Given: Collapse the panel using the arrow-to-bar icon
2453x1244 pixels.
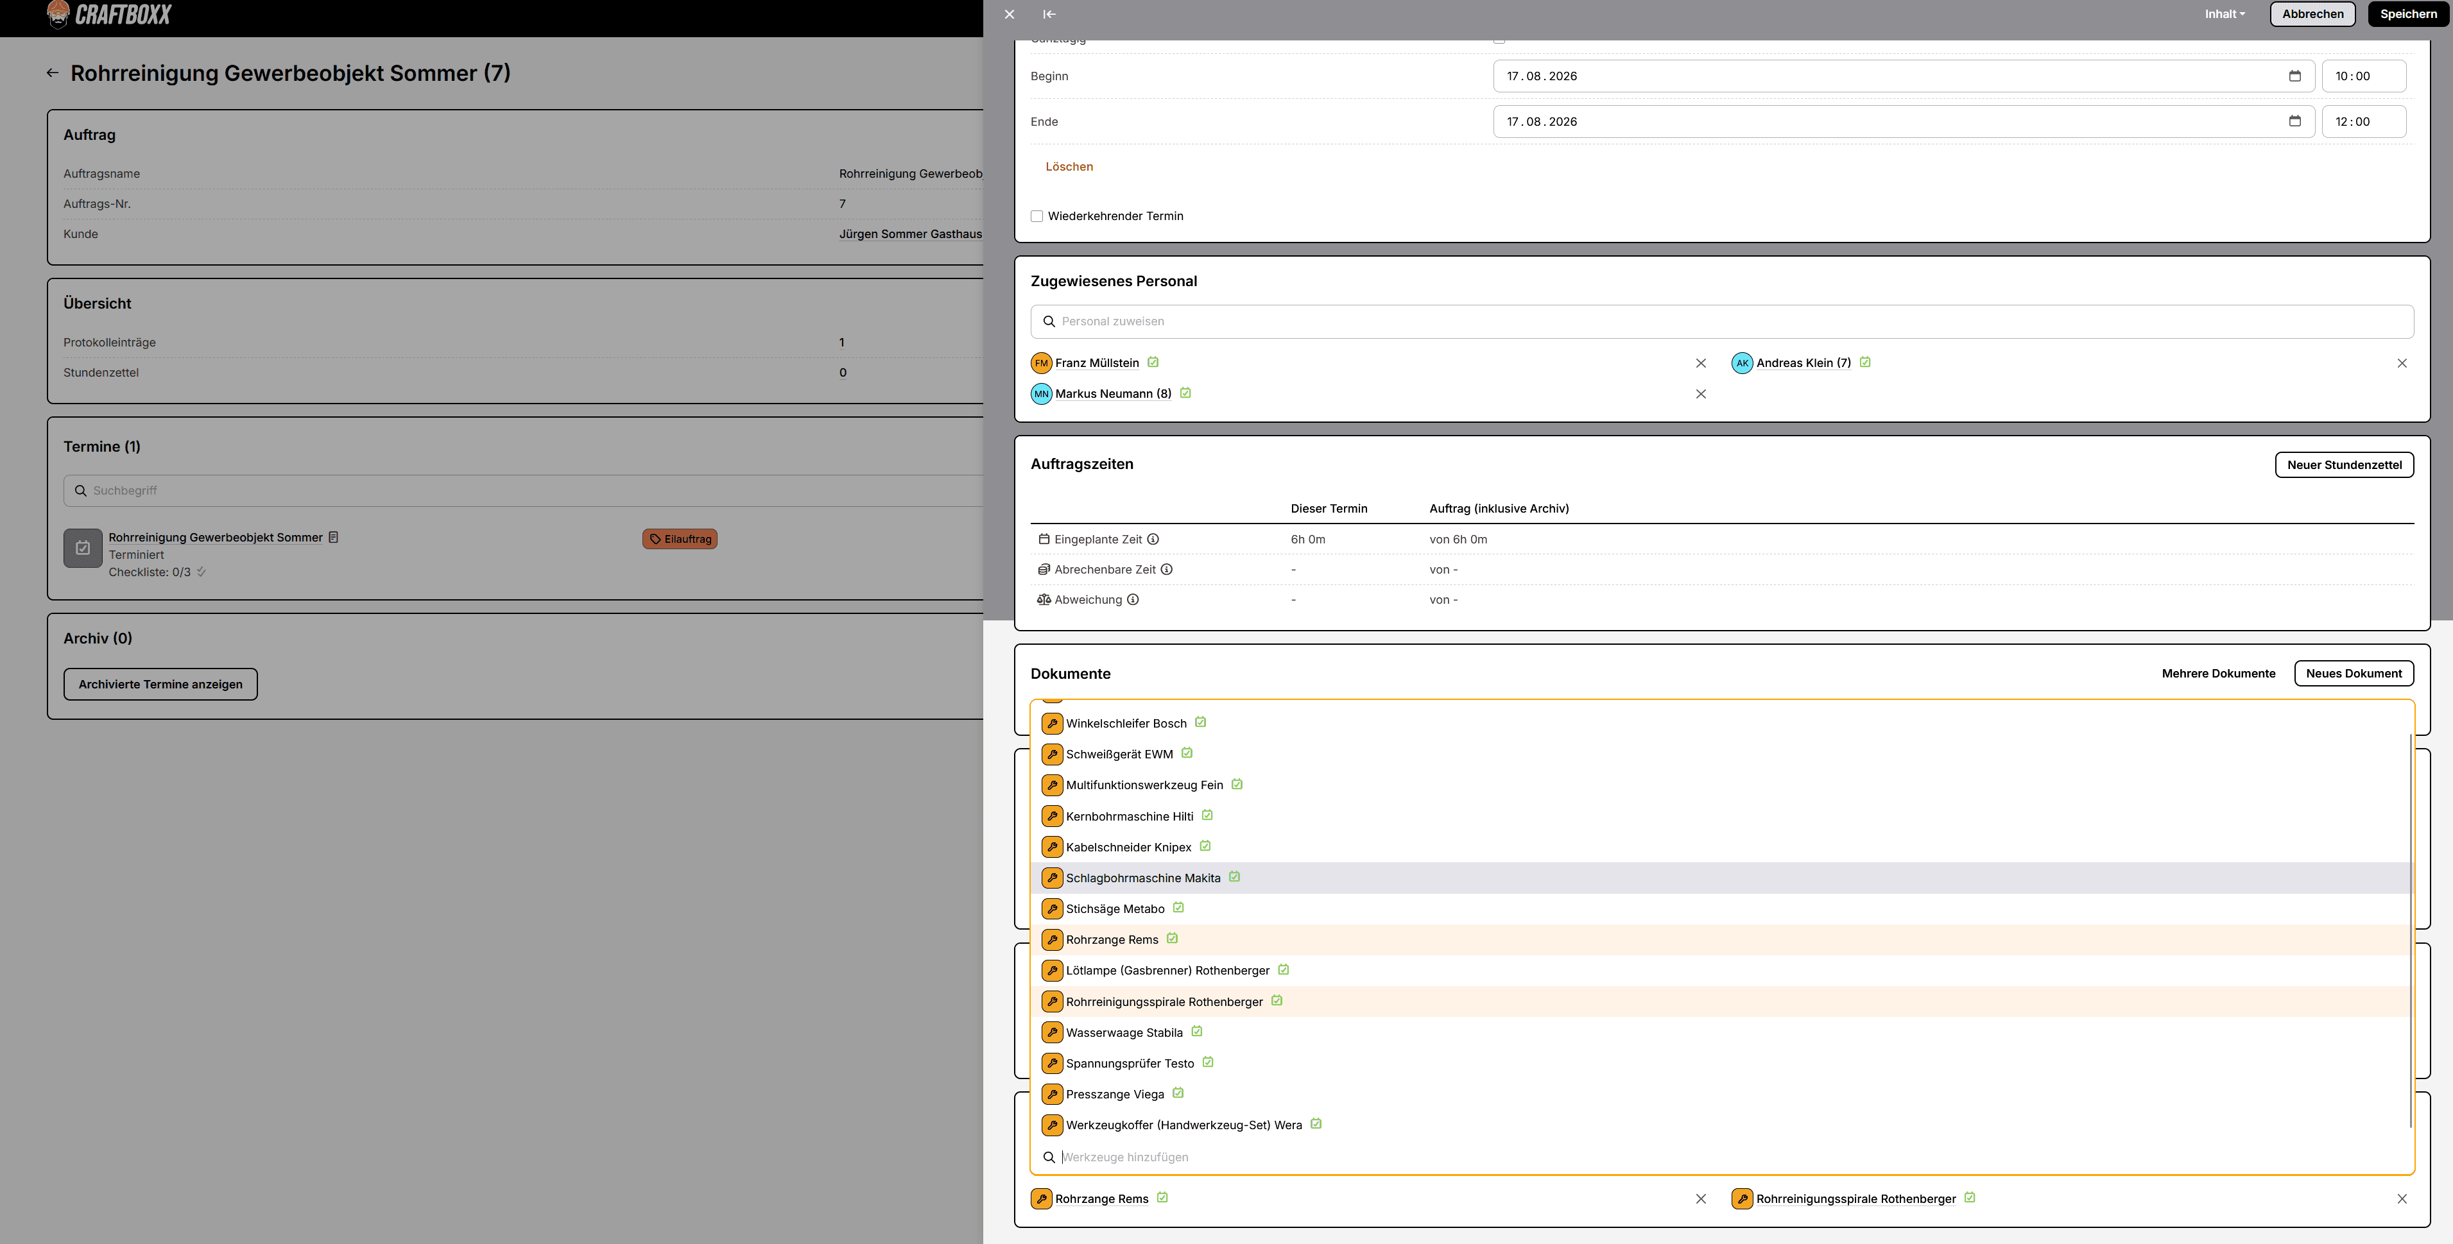Looking at the screenshot, I should click(x=1049, y=14).
